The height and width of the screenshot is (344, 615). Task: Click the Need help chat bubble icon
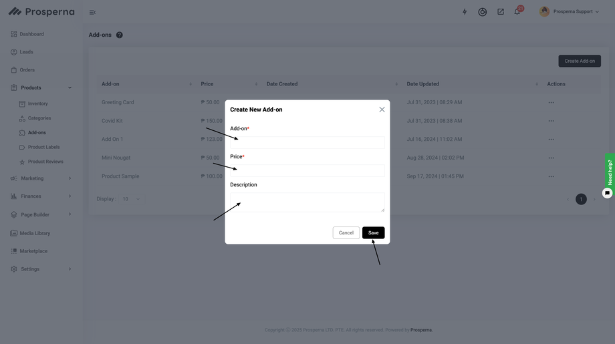607,193
